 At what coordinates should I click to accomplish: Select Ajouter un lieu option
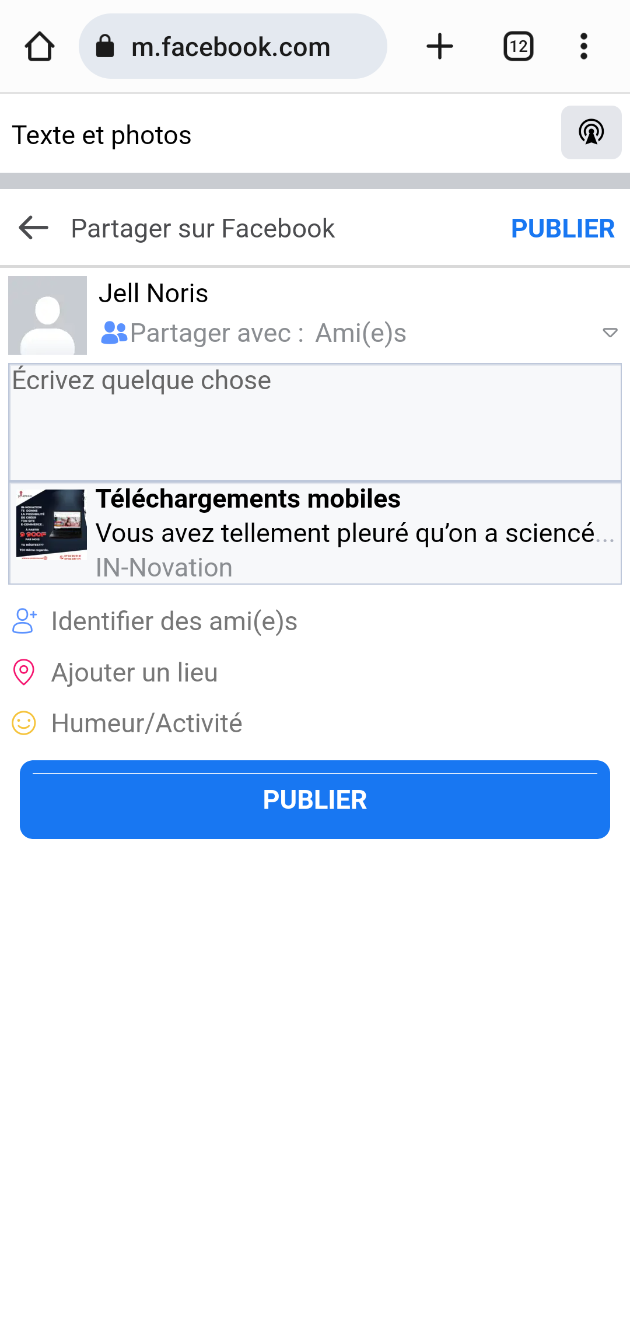134,673
